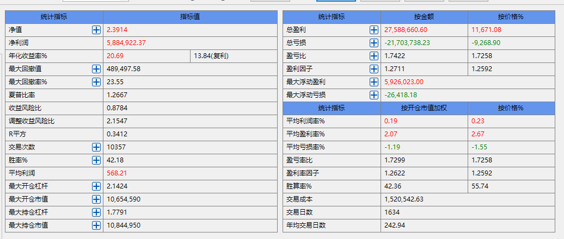
Task: Click the plus icon next to 交易次数
Action: (96, 147)
